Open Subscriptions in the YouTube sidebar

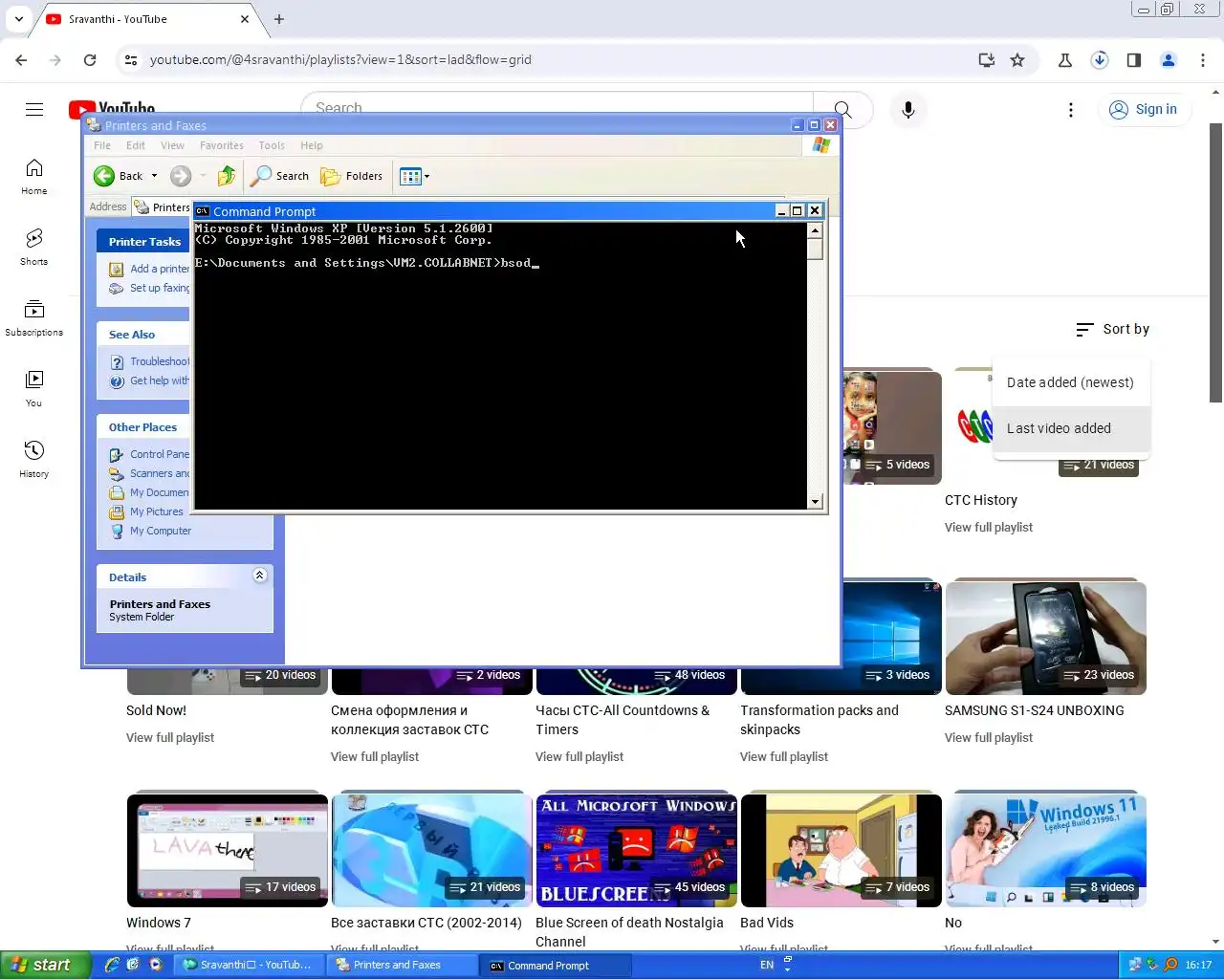(x=34, y=318)
